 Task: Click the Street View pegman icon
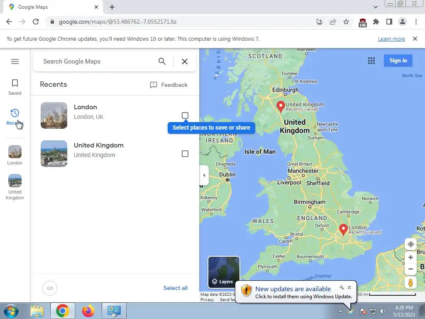click(x=410, y=283)
